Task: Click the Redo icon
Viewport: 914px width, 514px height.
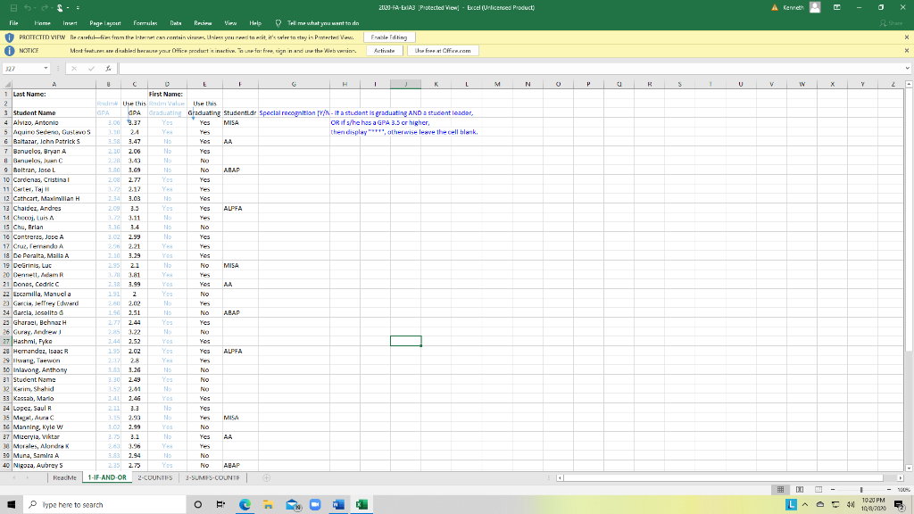Action: [44, 7]
